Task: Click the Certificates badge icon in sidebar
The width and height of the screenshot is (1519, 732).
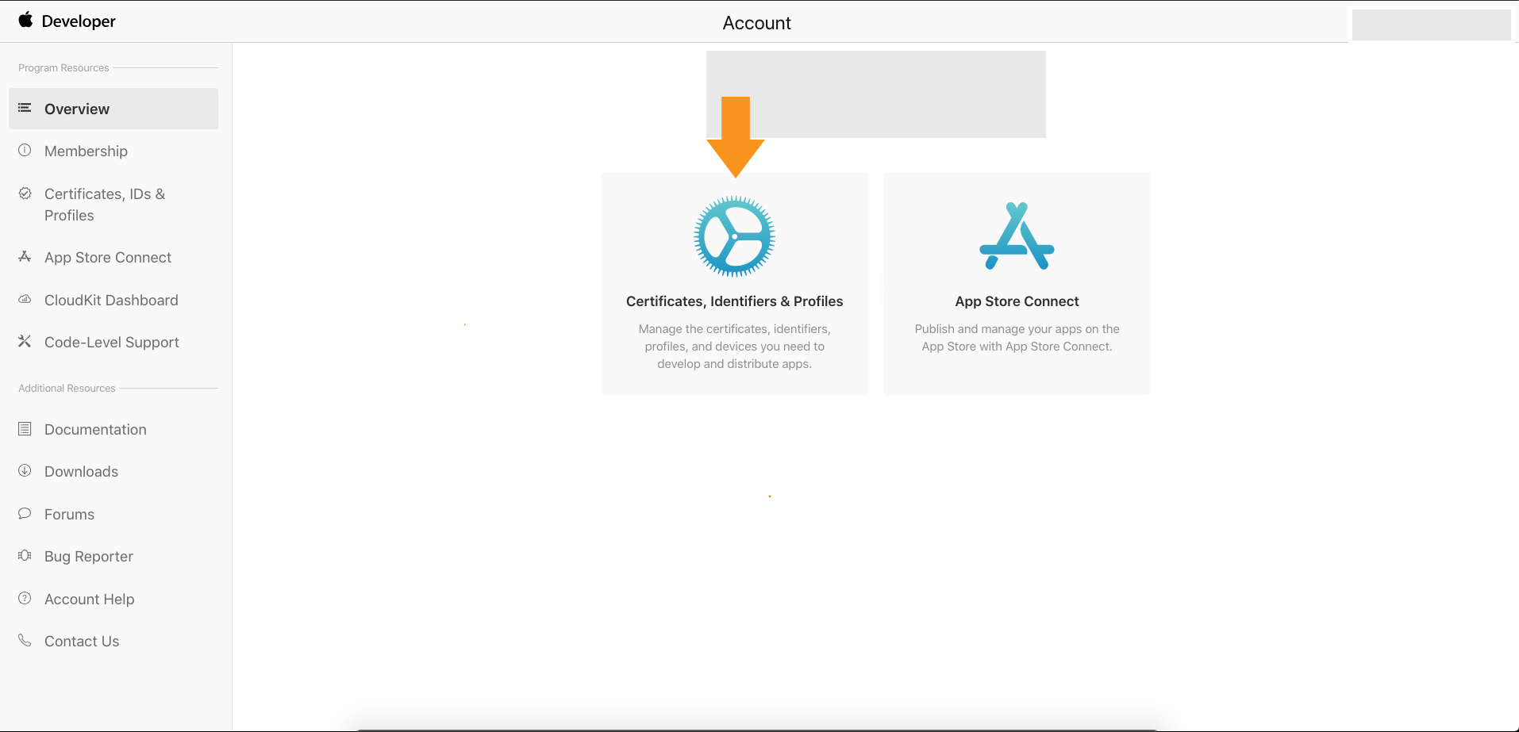Action: pyautogui.click(x=25, y=194)
